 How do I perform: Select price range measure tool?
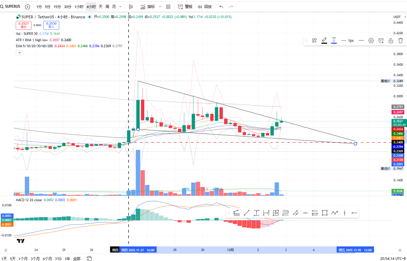(x=256, y=213)
